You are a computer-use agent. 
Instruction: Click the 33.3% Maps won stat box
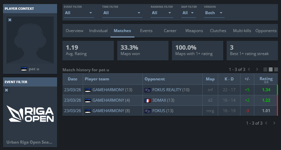click(143, 51)
